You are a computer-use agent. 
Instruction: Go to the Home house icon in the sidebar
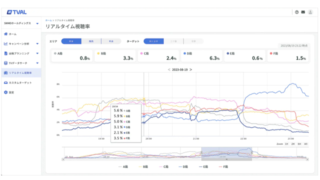pos(5,34)
